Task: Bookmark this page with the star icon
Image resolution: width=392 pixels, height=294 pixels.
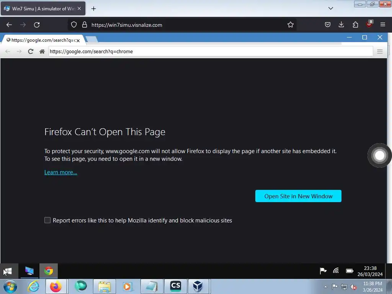Action: click(x=290, y=24)
